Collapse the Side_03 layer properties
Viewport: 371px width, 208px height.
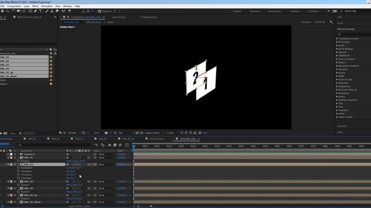8,181
